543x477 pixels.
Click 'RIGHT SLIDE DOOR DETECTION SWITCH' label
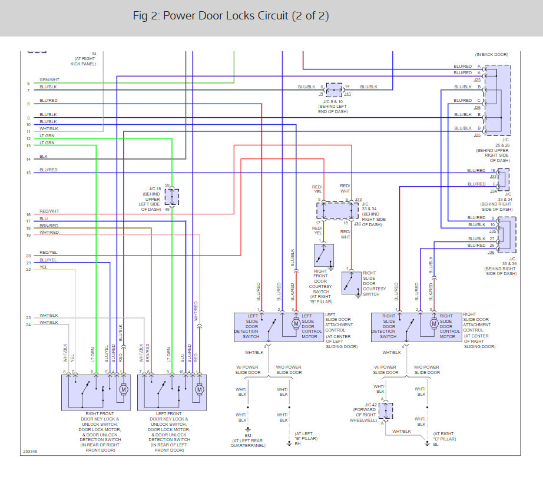385,326
